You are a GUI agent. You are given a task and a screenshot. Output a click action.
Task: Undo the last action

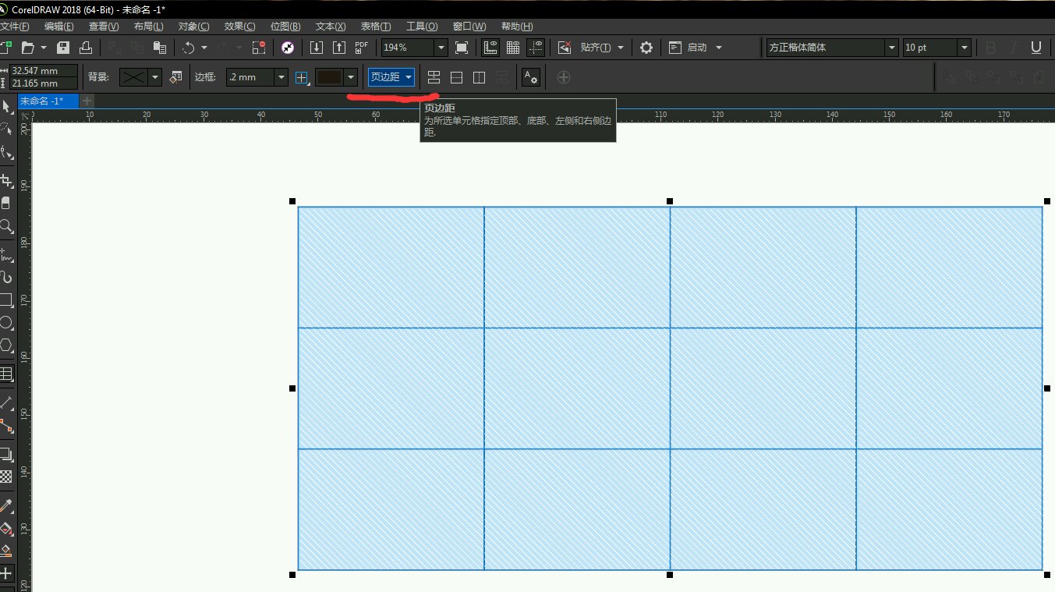coord(188,48)
